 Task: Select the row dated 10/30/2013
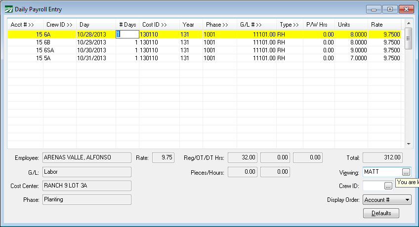[x=92, y=50]
